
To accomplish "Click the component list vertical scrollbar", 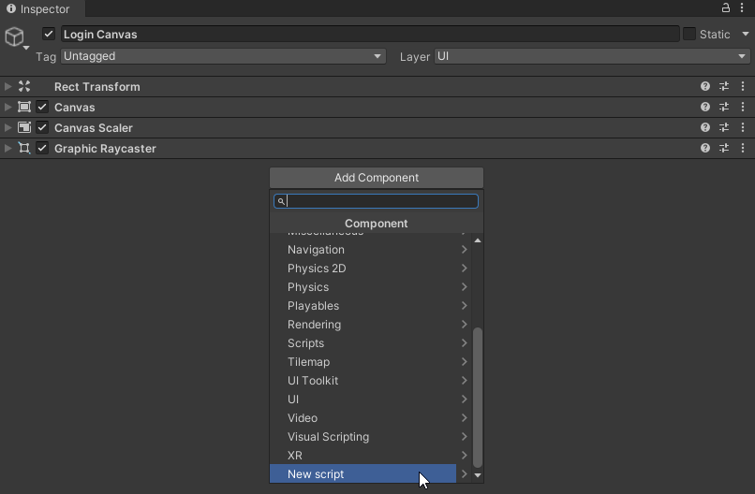I will coord(478,396).
